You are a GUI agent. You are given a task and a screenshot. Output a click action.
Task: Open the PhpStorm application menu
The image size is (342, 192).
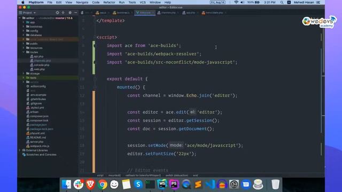click(x=36, y=2)
